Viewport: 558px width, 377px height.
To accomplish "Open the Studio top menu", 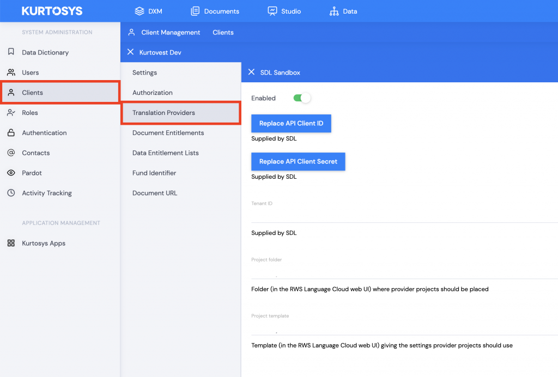I will coord(284,11).
